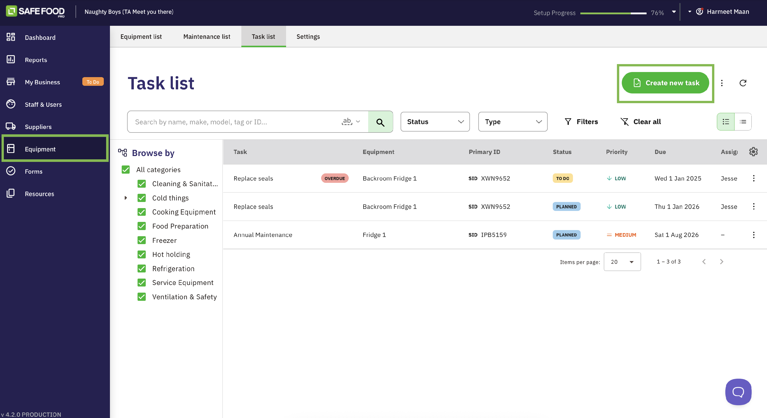767x418 pixels.
Task: Click the Filters funnel icon
Action: coord(568,122)
